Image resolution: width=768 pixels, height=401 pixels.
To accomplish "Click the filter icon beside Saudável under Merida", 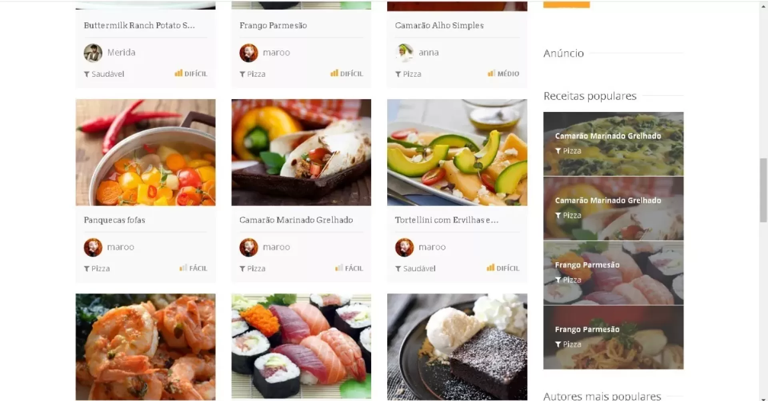I will [86, 74].
